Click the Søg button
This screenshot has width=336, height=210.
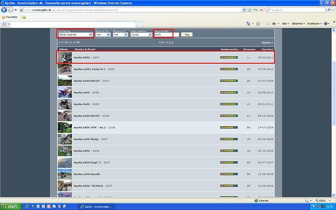pyautogui.click(x=187, y=35)
